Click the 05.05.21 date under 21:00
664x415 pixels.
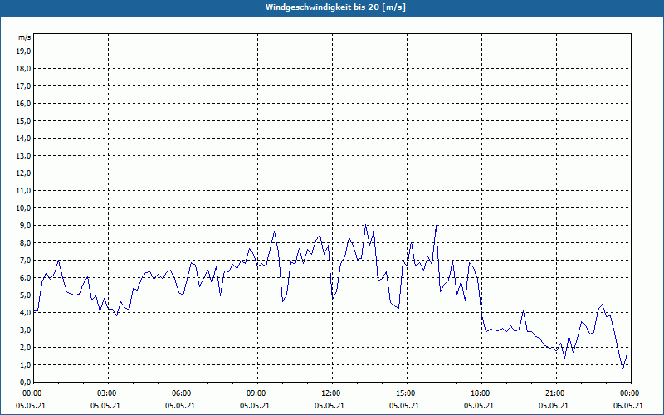coord(554,406)
